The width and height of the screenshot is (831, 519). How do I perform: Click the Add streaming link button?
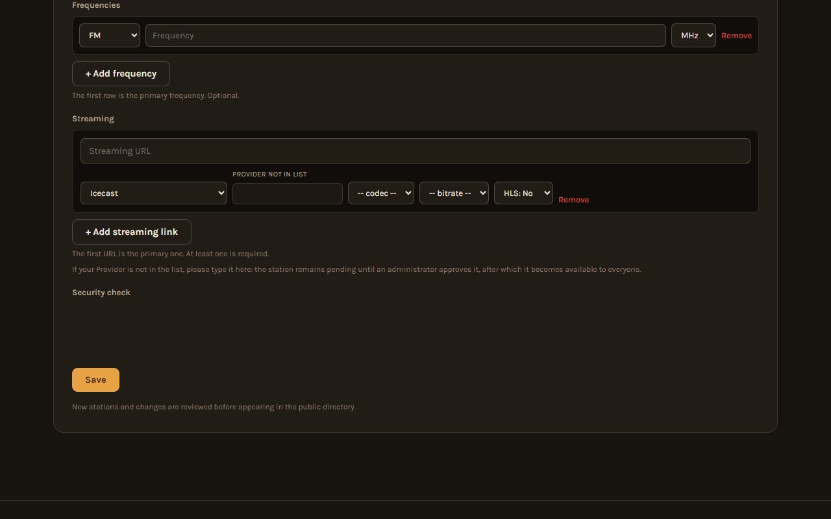pos(132,232)
